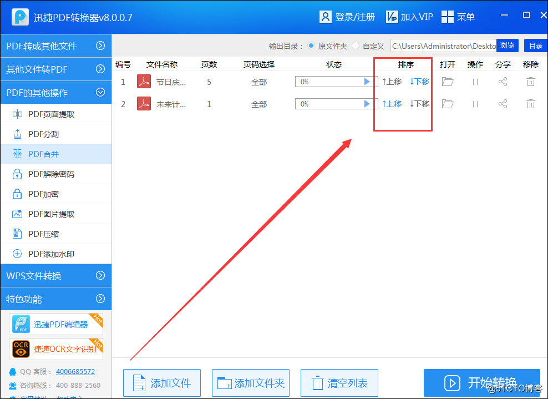Expand 其他文件转PDF section
Image resolution: width=548 pixels, height=399 pixels.
pyautogui.click(x=56, y=69)
